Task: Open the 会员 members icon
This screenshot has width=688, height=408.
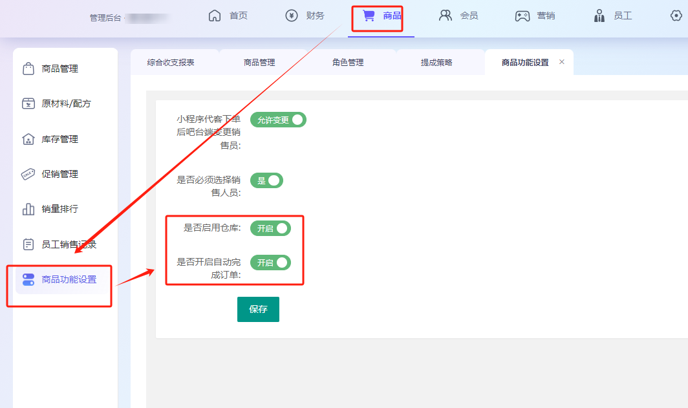Action: pyautogui.click(x=446, y=16)
